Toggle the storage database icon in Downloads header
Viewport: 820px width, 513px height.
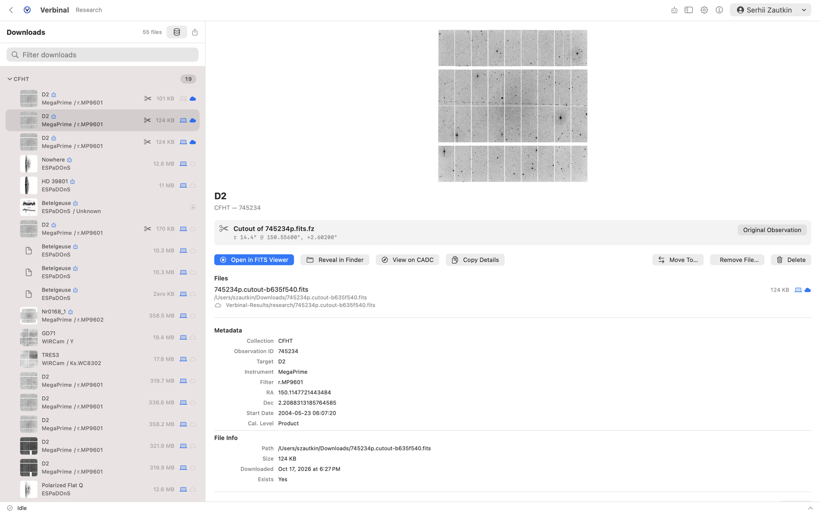[x=177, y=32]
